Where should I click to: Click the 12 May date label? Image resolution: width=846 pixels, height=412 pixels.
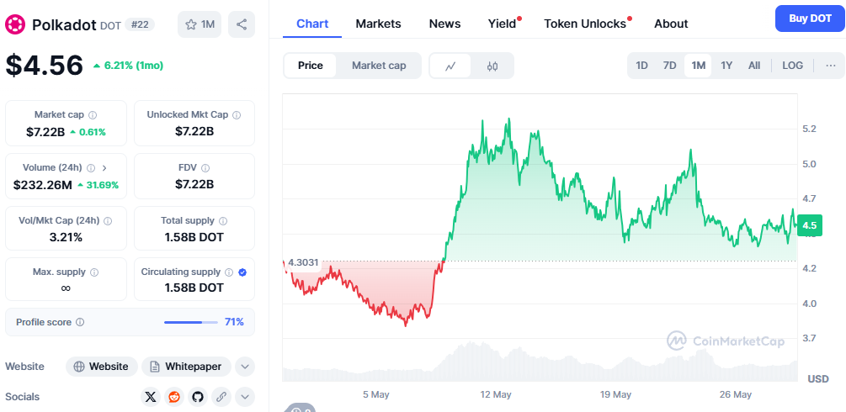[x=496, y=394]
